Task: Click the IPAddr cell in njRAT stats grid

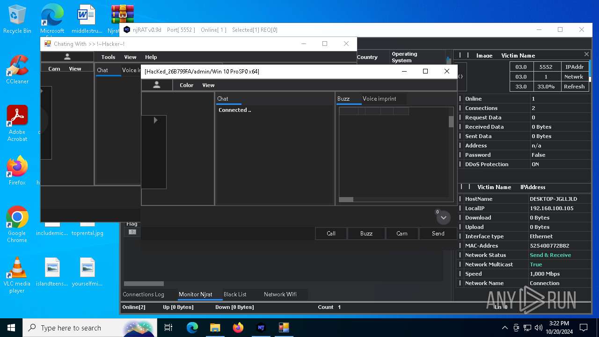Action: tap(574, 67)
